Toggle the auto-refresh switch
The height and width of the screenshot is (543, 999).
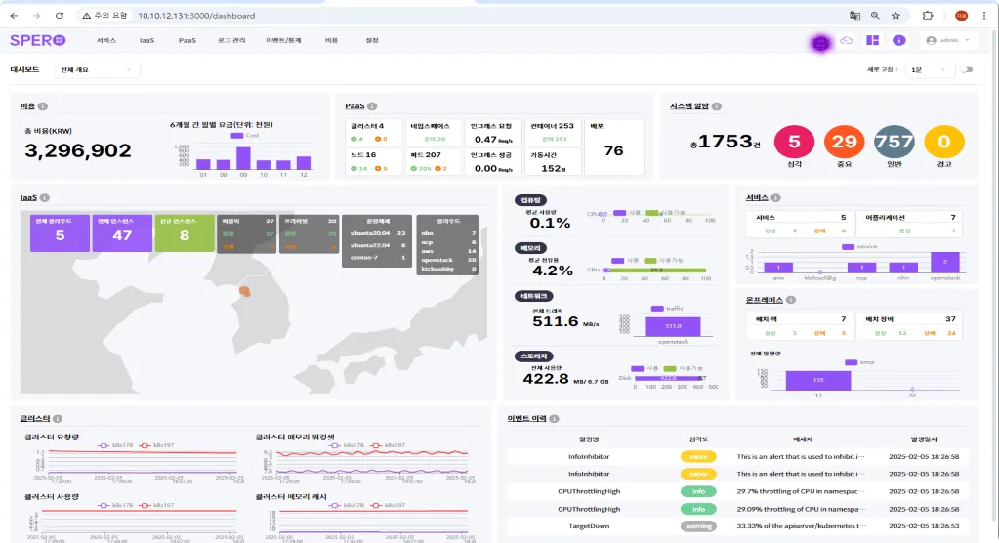967,69
